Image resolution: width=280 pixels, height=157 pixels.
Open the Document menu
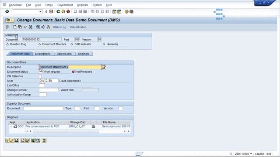15,5
